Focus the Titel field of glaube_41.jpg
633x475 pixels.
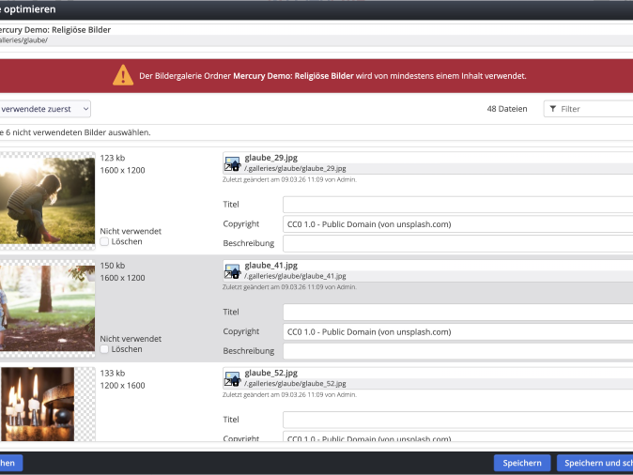457,312
